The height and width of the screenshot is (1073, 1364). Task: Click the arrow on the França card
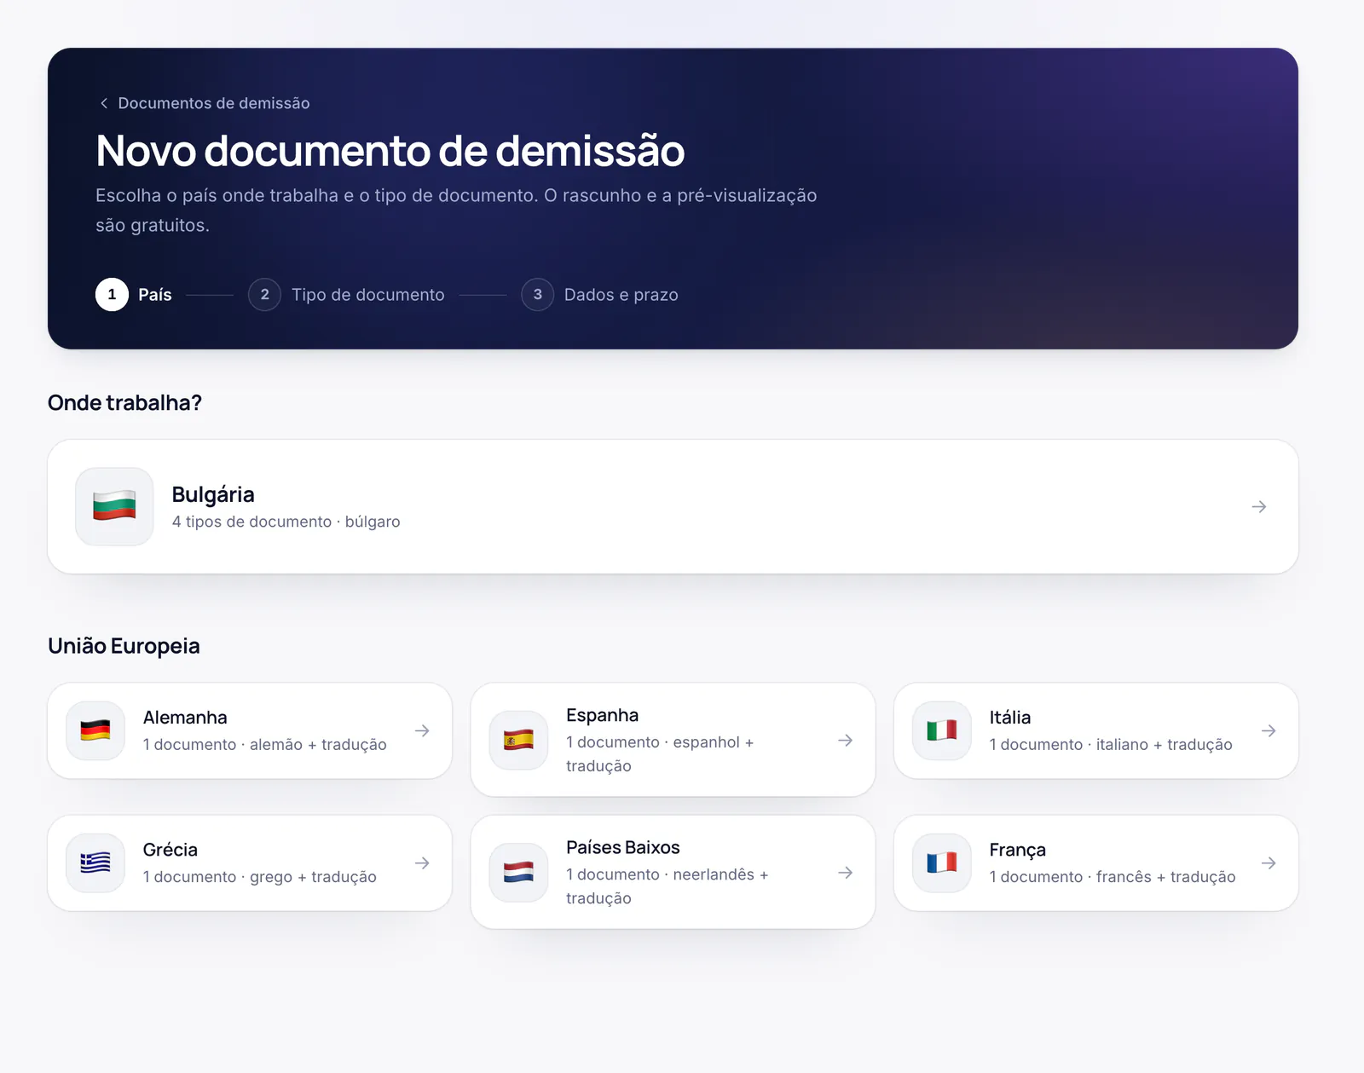[x=1269, y=862]
